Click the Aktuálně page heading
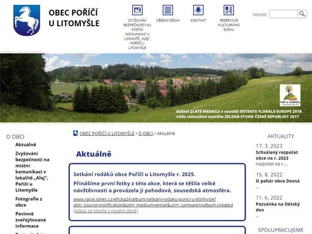This screenshot has width=312, height=234. (94, 154)
